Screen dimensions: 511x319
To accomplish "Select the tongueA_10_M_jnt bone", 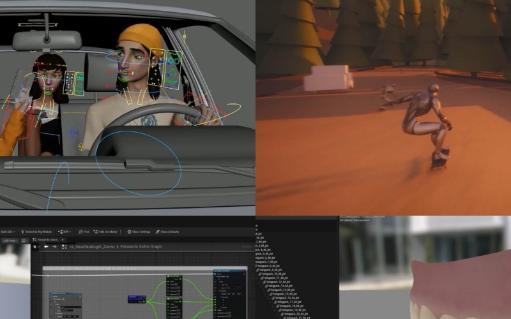I will coord(273,274).
